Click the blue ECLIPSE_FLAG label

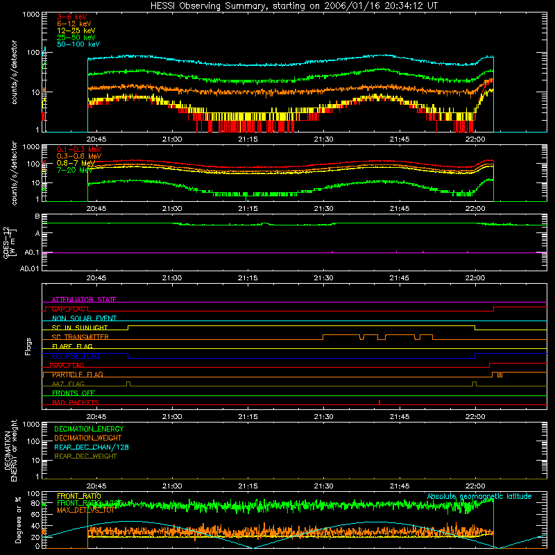(76, 356)
